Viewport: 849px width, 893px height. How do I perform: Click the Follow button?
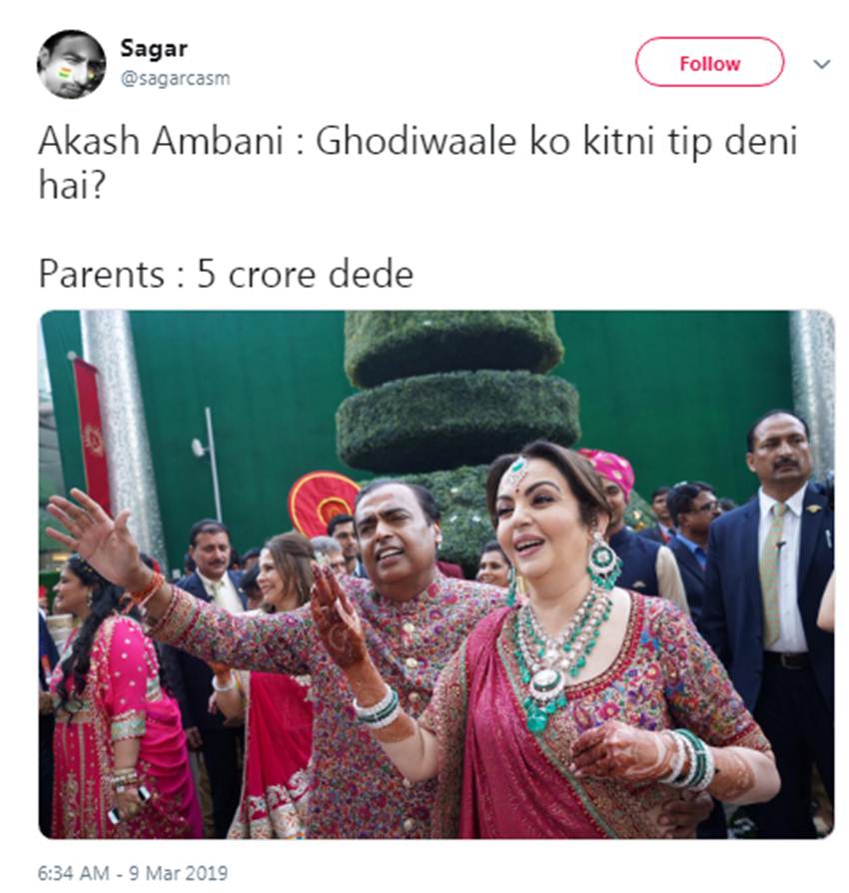(709, 63)
